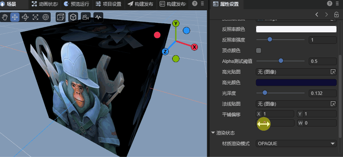
Task: Open the 材质渲染模式 OPAQUE dropdown
Action: click(296, 144)
